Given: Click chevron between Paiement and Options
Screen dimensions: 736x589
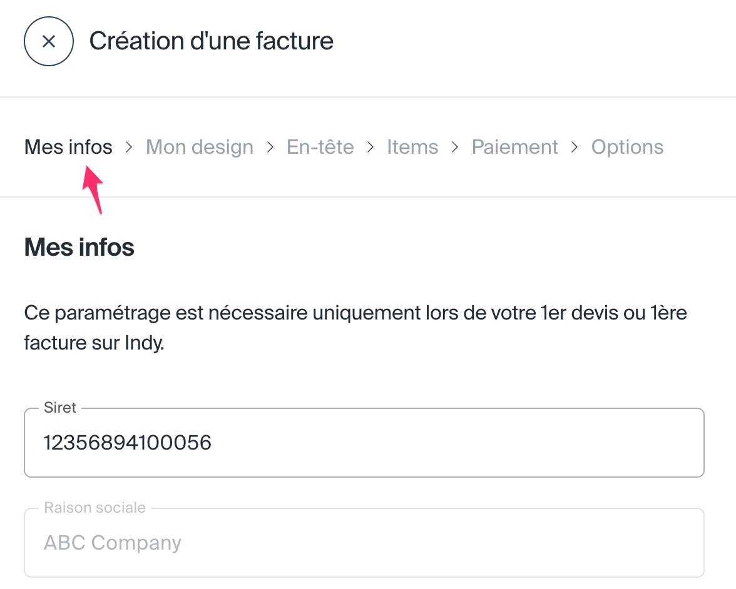Looking at the screenshot, I should point(575,147).
